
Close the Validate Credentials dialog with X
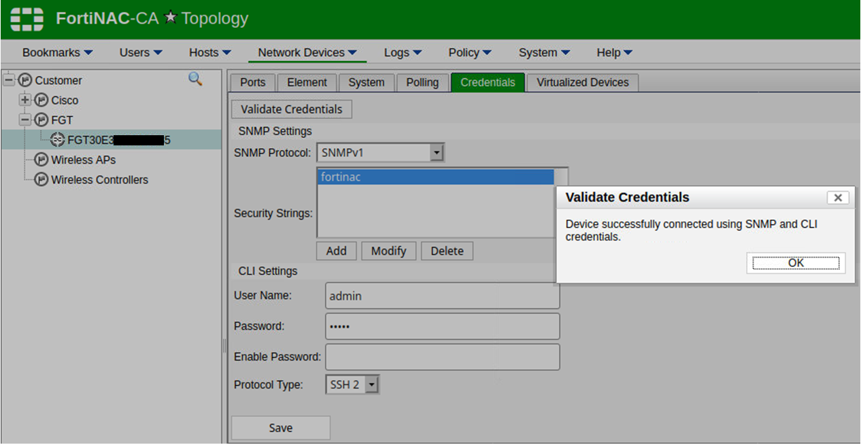point(837,198)
